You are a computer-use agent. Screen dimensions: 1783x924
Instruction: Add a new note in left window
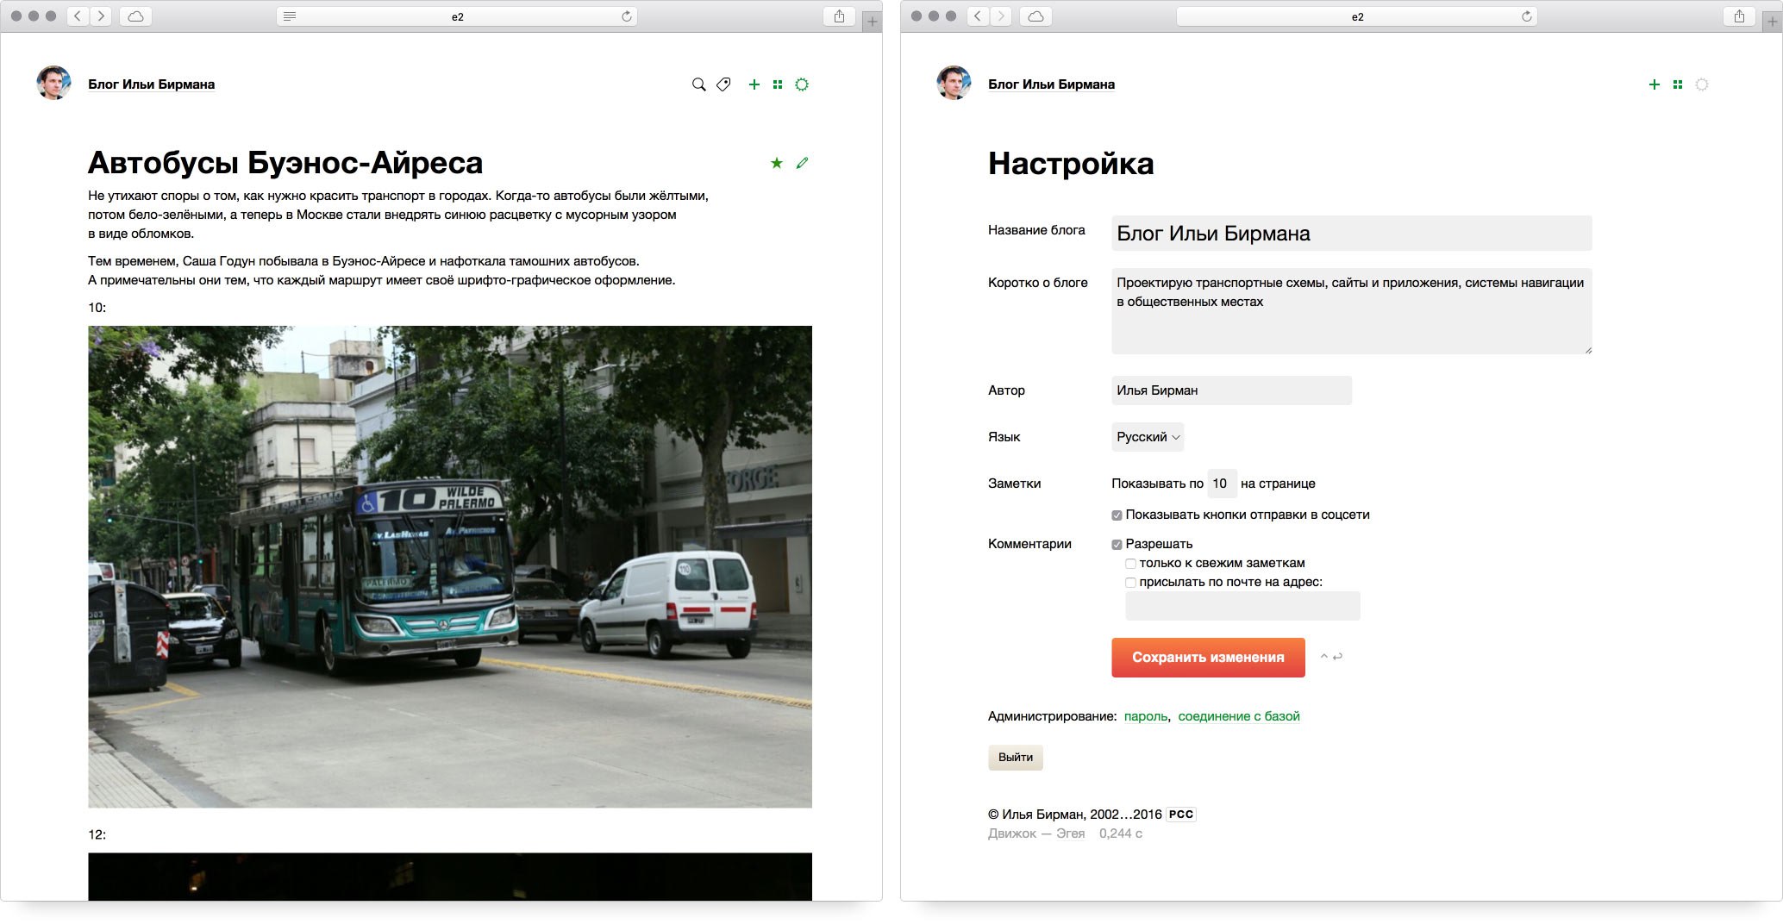coord(754,84)
